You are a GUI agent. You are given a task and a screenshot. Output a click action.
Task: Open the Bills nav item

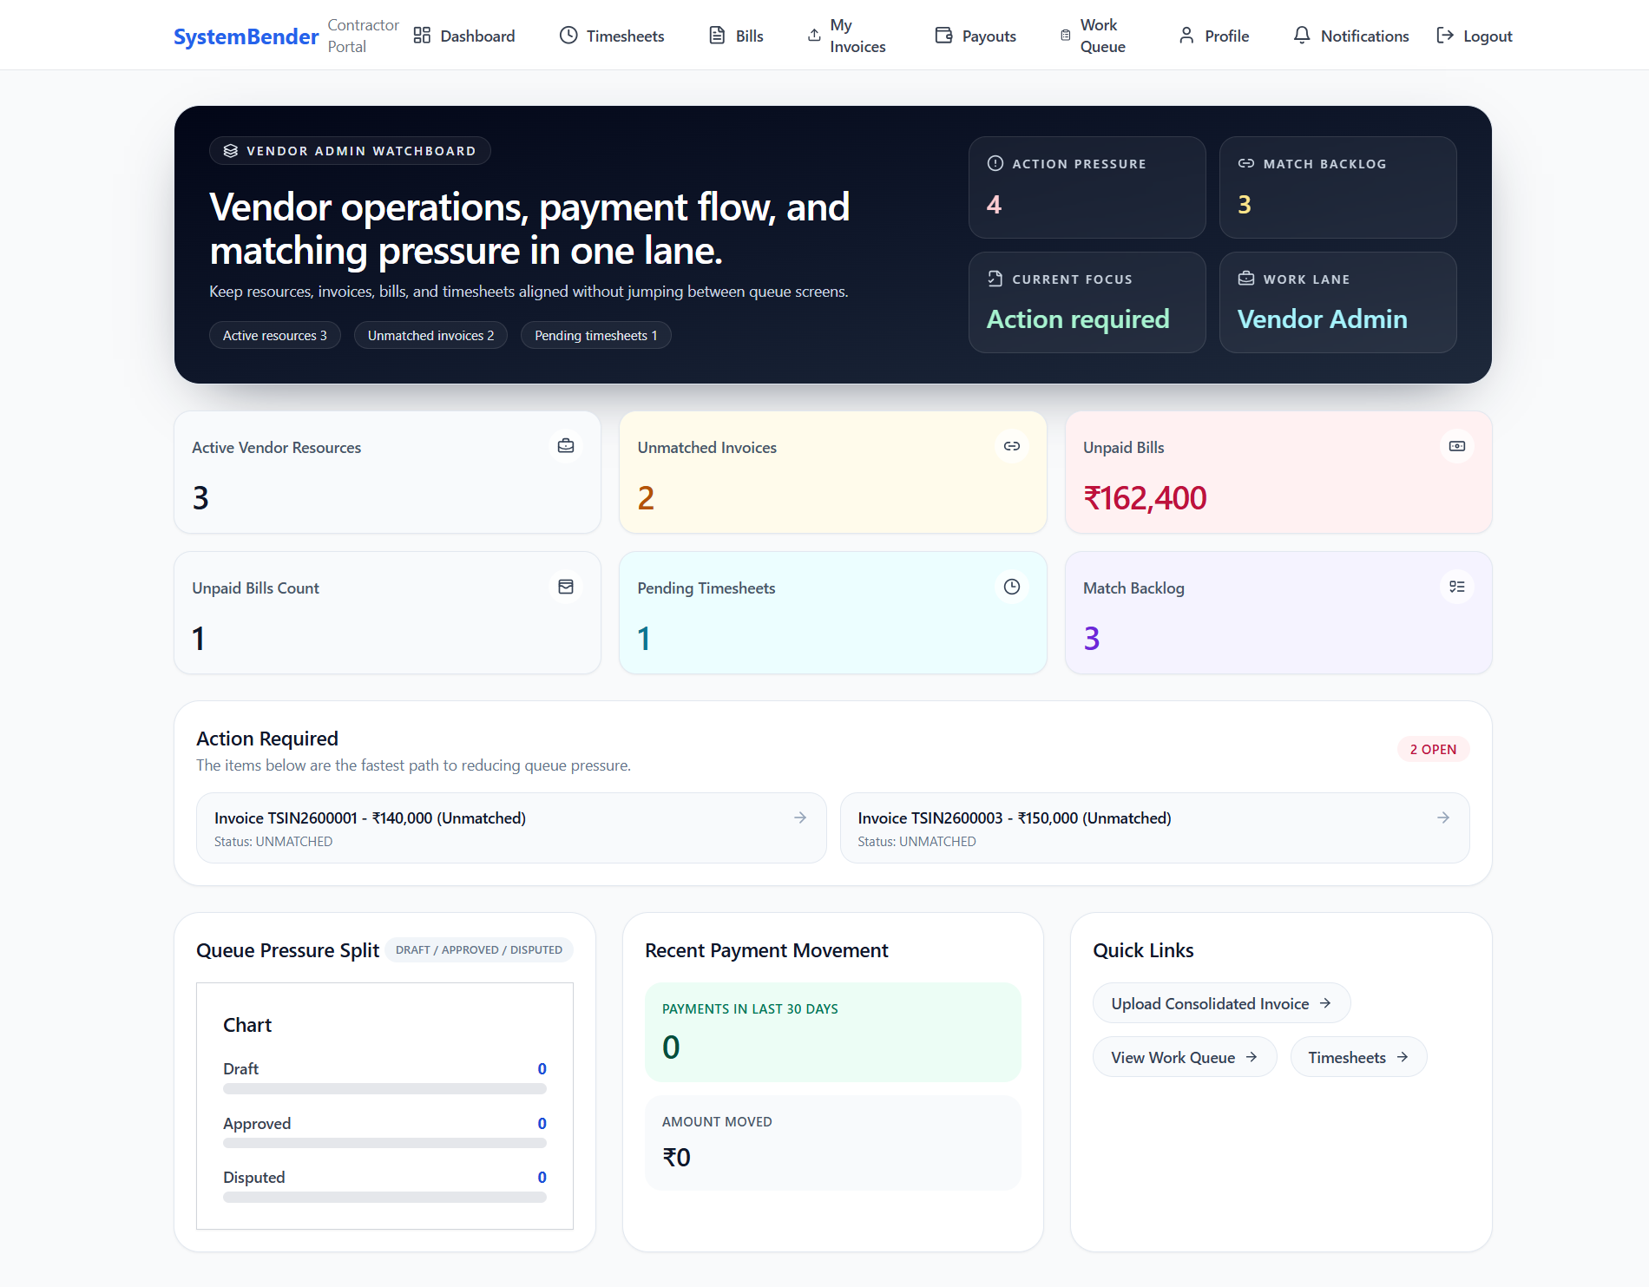tap(736, 36)
